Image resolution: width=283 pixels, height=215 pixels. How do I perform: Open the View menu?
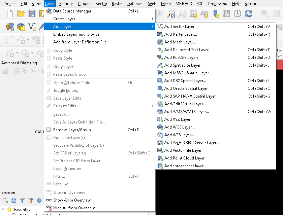pyautogui.click(x=36, y=4)
